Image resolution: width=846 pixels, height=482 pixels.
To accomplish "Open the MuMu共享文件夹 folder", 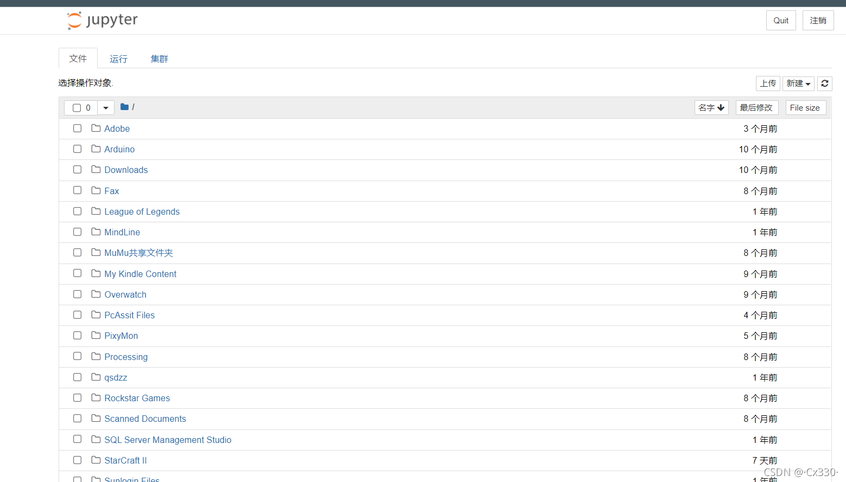I will tap(138, 253).
